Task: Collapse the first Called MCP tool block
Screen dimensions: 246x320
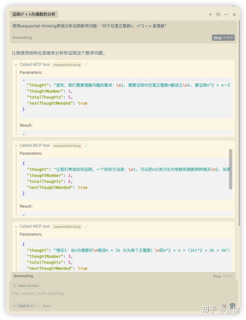Action: point(16,65)
